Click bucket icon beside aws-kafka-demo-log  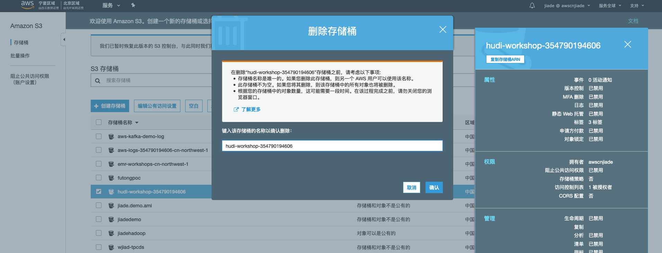point(111,137)
